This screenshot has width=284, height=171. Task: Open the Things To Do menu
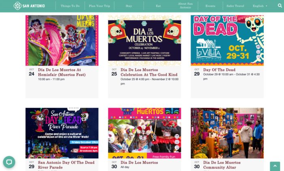pyautogui.click(x=70, y=6)
